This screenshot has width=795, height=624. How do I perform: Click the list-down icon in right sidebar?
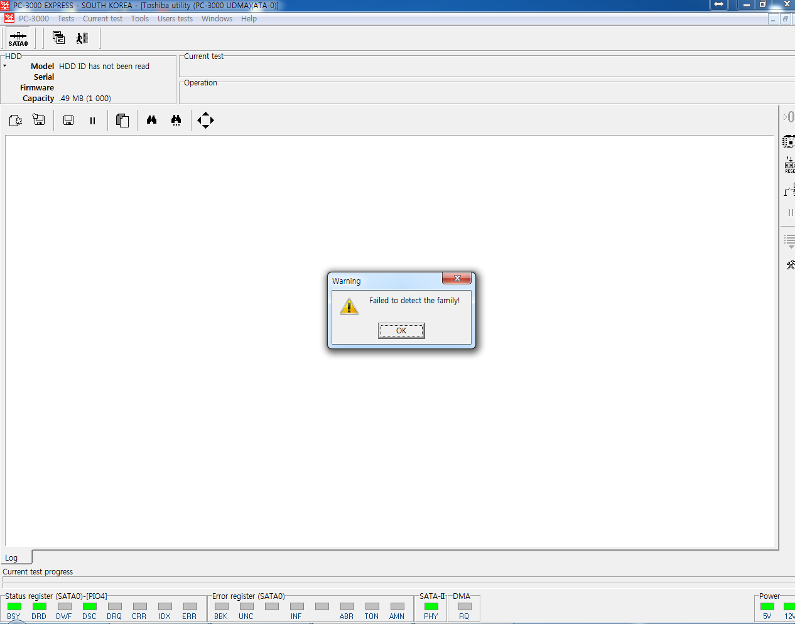(789, 241)
